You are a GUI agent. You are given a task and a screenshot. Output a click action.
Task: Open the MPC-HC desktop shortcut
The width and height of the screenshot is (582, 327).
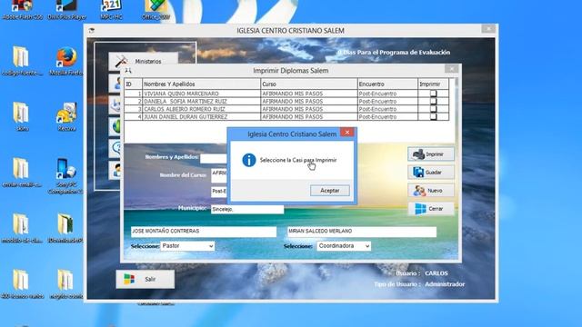(111, 10)
